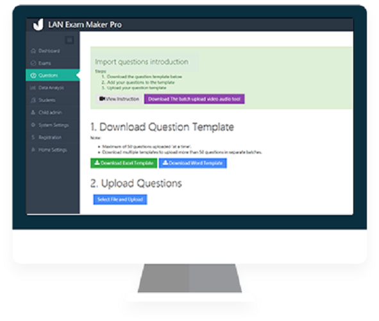Screen dimensions: 379x321
Task: Click the Home Settings icon in sidebar
Action: 33,150
